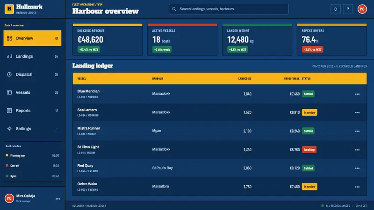Go to Overview in sidebar
The width and height of the screenshot is (374, 210).
click(x=32, y=38)
